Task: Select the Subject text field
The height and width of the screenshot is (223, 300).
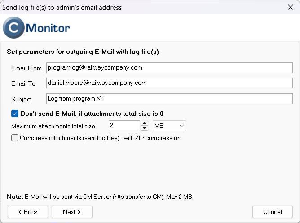Action: coord(169,99)
